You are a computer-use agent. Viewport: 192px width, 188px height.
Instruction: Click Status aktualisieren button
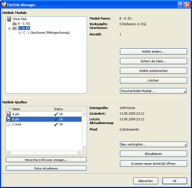pos(46,168)
